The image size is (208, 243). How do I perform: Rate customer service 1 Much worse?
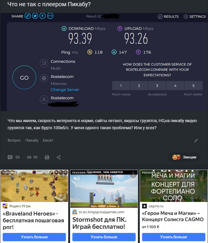tap(121, 86)
